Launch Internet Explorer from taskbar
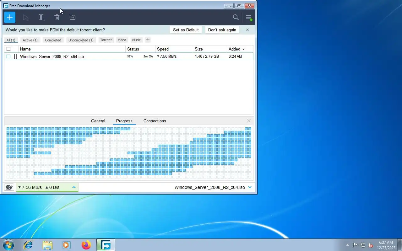Screen dimensions: 402x251 point(28,245)
